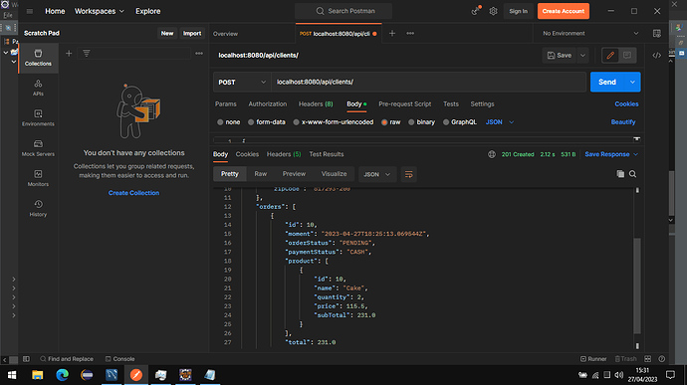Screen dimensions: 687x385
Task: Expand the JSON response format dropdown
Action: click(x=377, y=174)
